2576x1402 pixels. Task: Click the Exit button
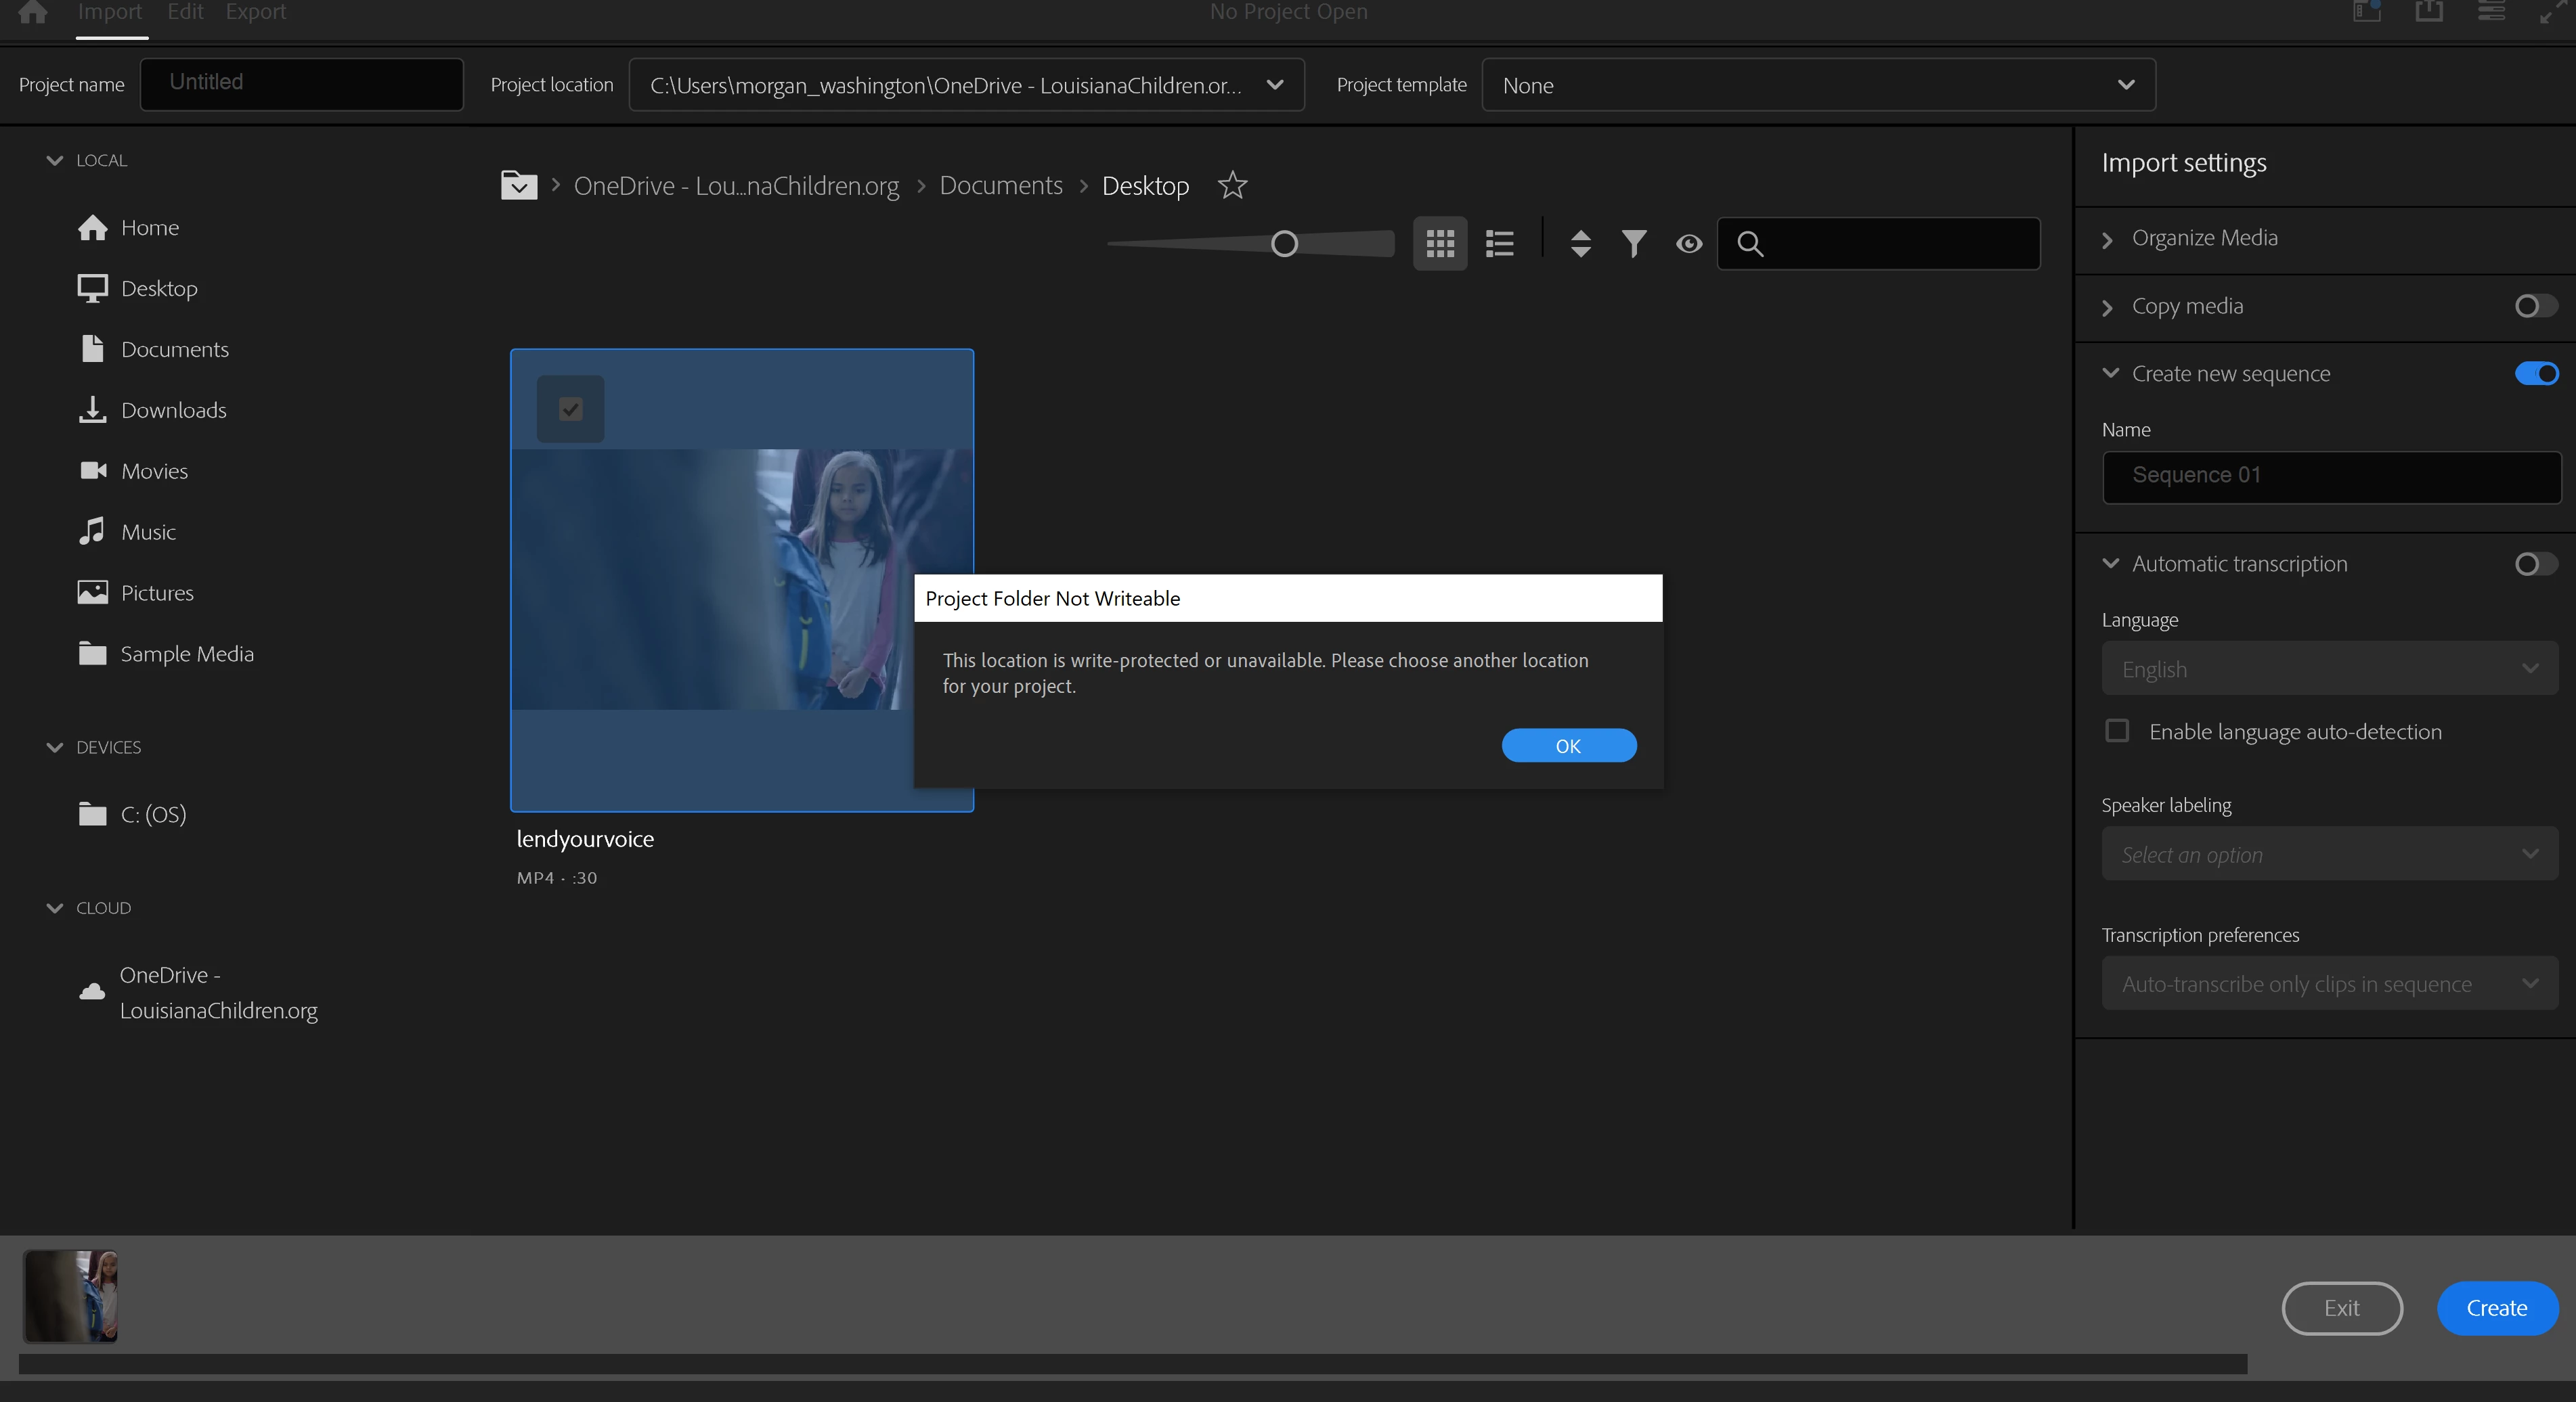2341,1307
